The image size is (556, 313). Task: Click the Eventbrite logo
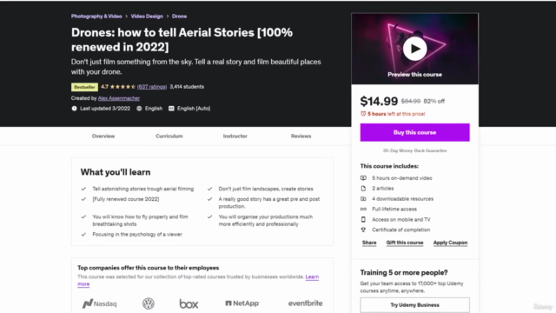305,303
